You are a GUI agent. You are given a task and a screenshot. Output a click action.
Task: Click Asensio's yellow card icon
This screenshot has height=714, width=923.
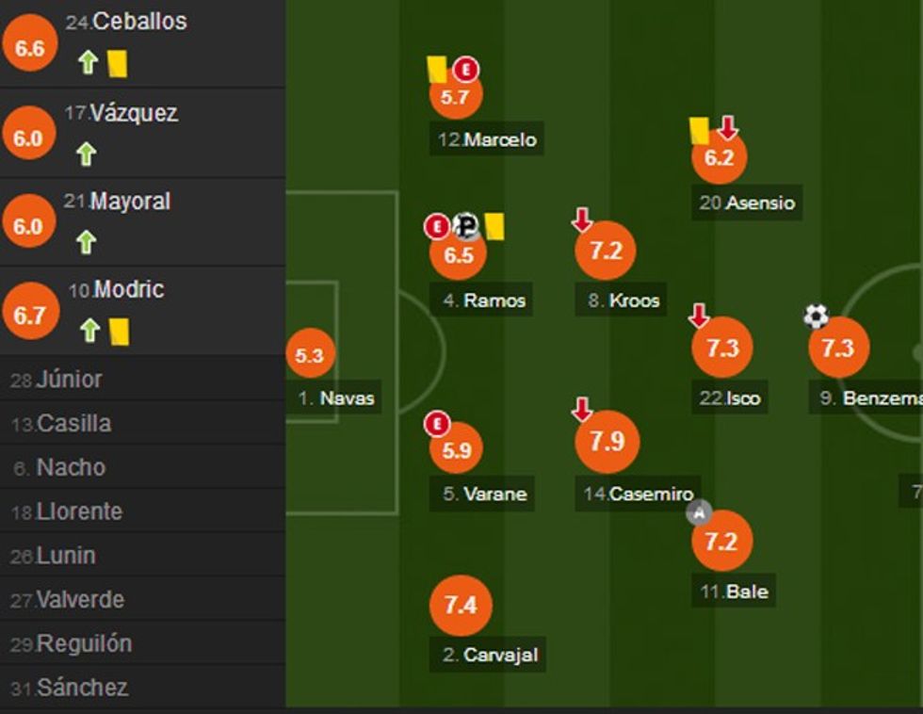699,130
